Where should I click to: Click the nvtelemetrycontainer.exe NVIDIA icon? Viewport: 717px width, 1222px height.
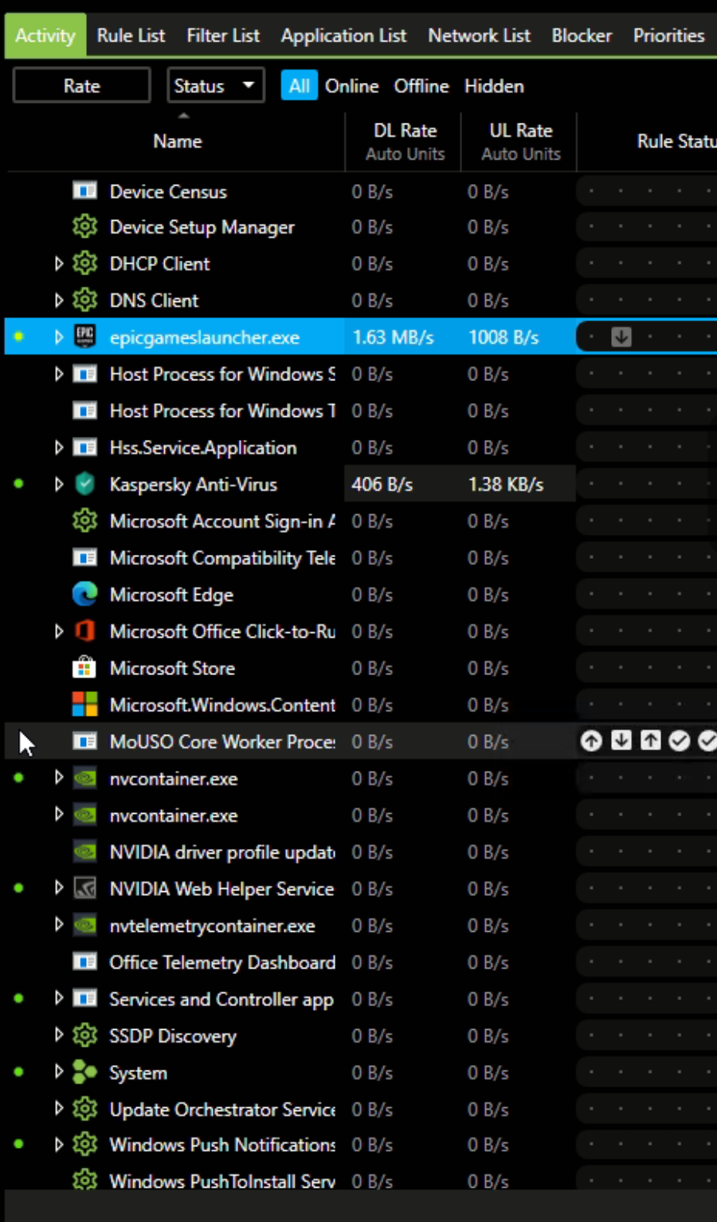click(x=84, y=925)
